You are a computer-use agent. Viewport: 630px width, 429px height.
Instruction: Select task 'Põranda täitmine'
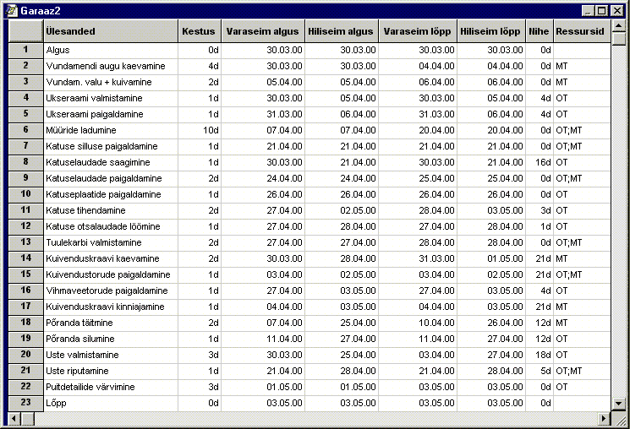pos(111,323)
